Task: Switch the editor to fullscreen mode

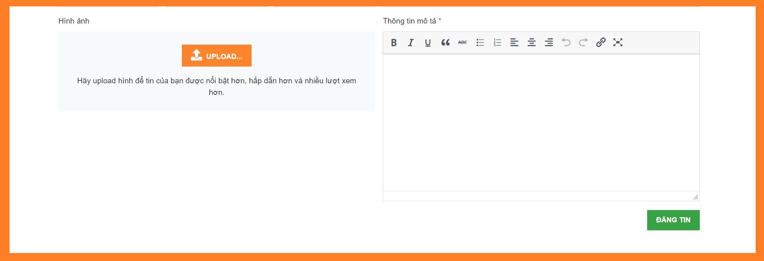Action: 618,43
